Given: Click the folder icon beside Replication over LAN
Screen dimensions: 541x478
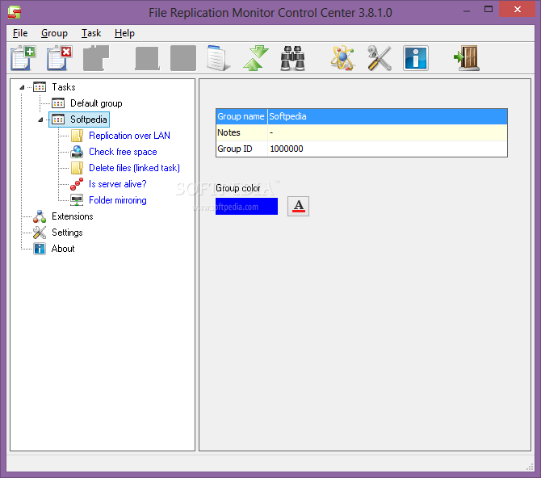Looking at the screenshot, I should pos(77,136).
